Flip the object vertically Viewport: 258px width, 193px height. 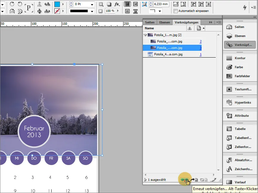point(20,11)
